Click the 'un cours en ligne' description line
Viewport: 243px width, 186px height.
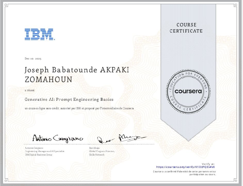pyautogui.click(x=79, y=109)
